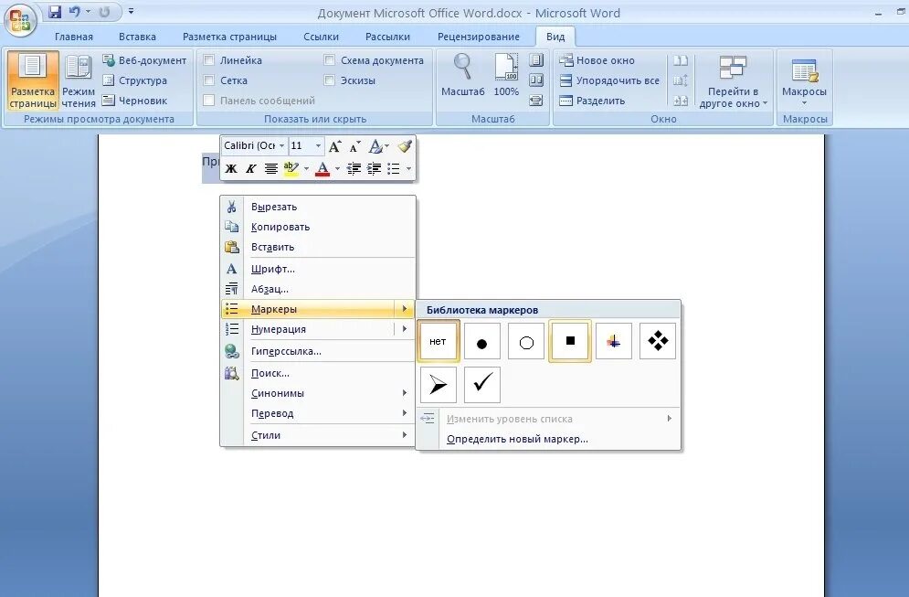Switch to the Ссылки tab
Image resolution: width=909 pixels, height=597 pixels.
[x=321, y=37]
